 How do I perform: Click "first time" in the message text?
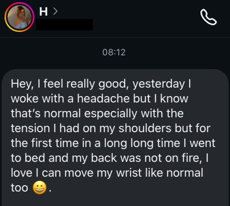[55, 143]
